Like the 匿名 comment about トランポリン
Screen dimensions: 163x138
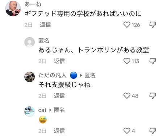[x=127, y=61]
